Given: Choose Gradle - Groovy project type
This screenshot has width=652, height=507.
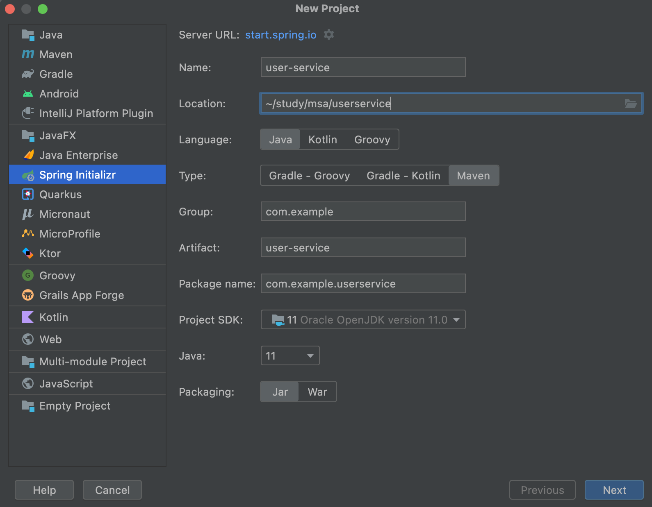Looking at the screenshot, I should click(x=310, y=176).
